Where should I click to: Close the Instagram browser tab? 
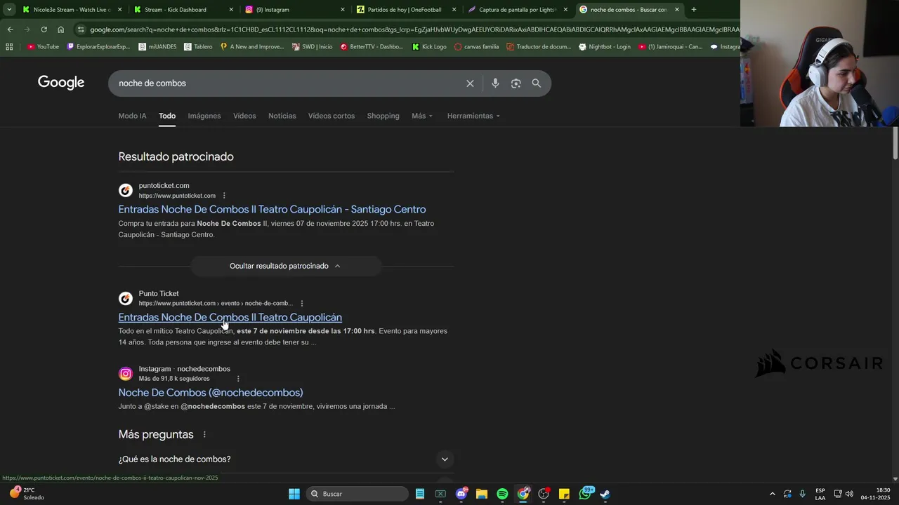click(343, 10)
